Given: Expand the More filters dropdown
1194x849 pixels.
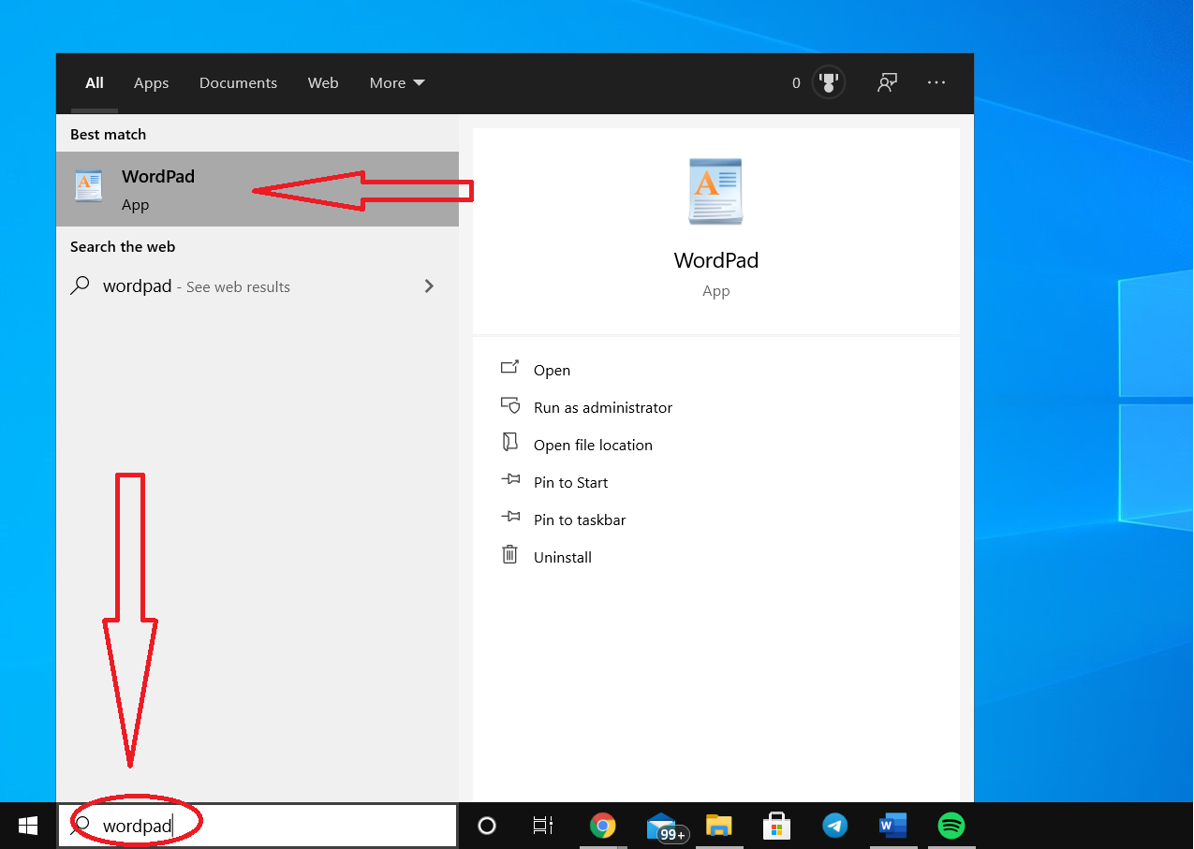Looking at the screenshot, I should tap(397, 83).
